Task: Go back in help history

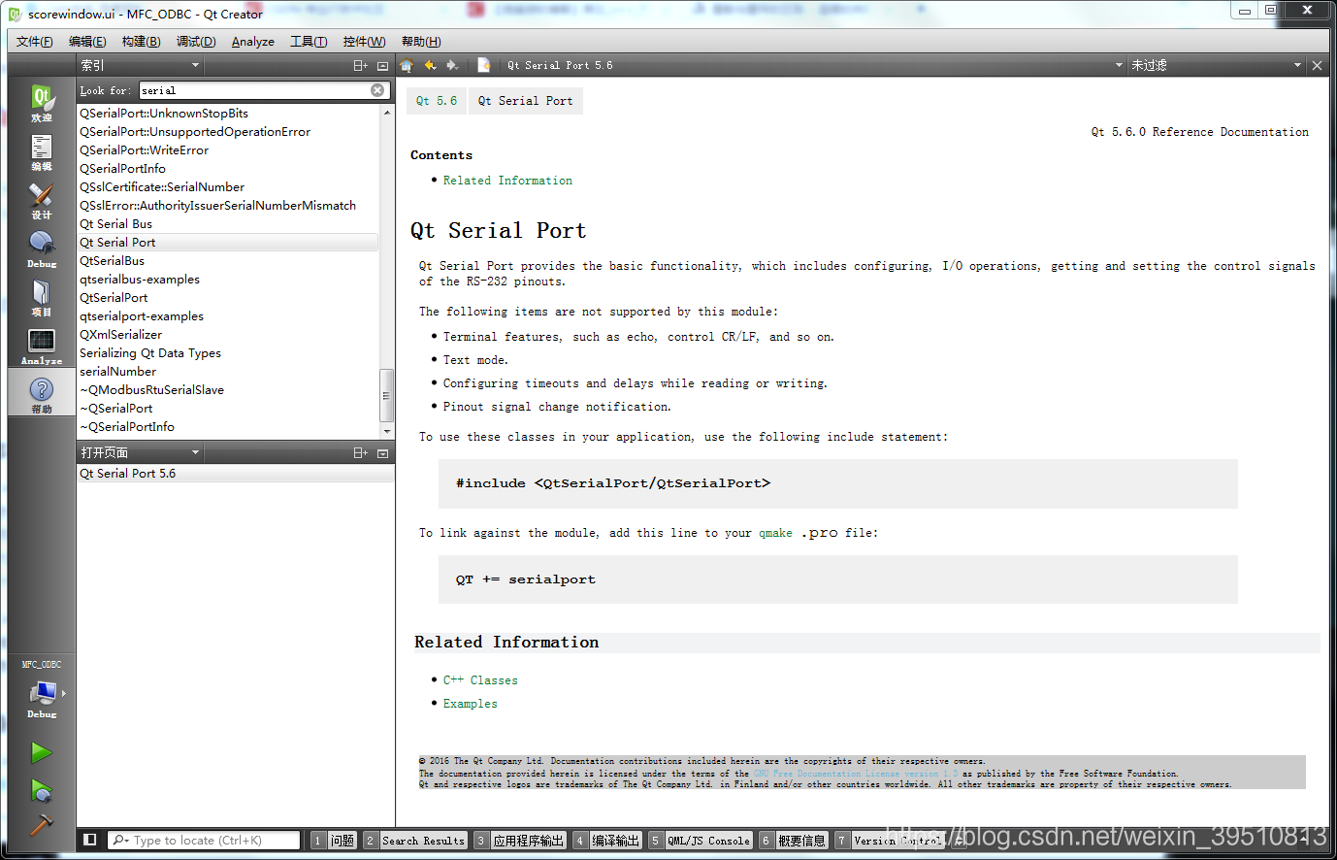Action: click(x=430, y=65)
